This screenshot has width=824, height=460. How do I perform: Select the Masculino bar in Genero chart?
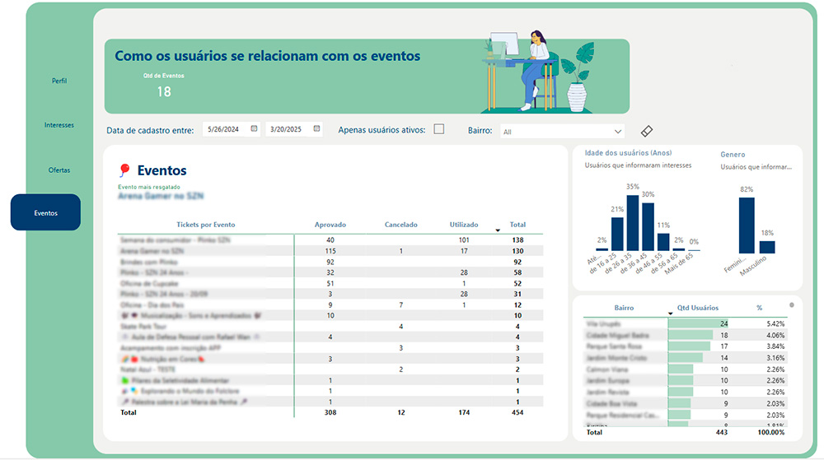click(766, 246)
